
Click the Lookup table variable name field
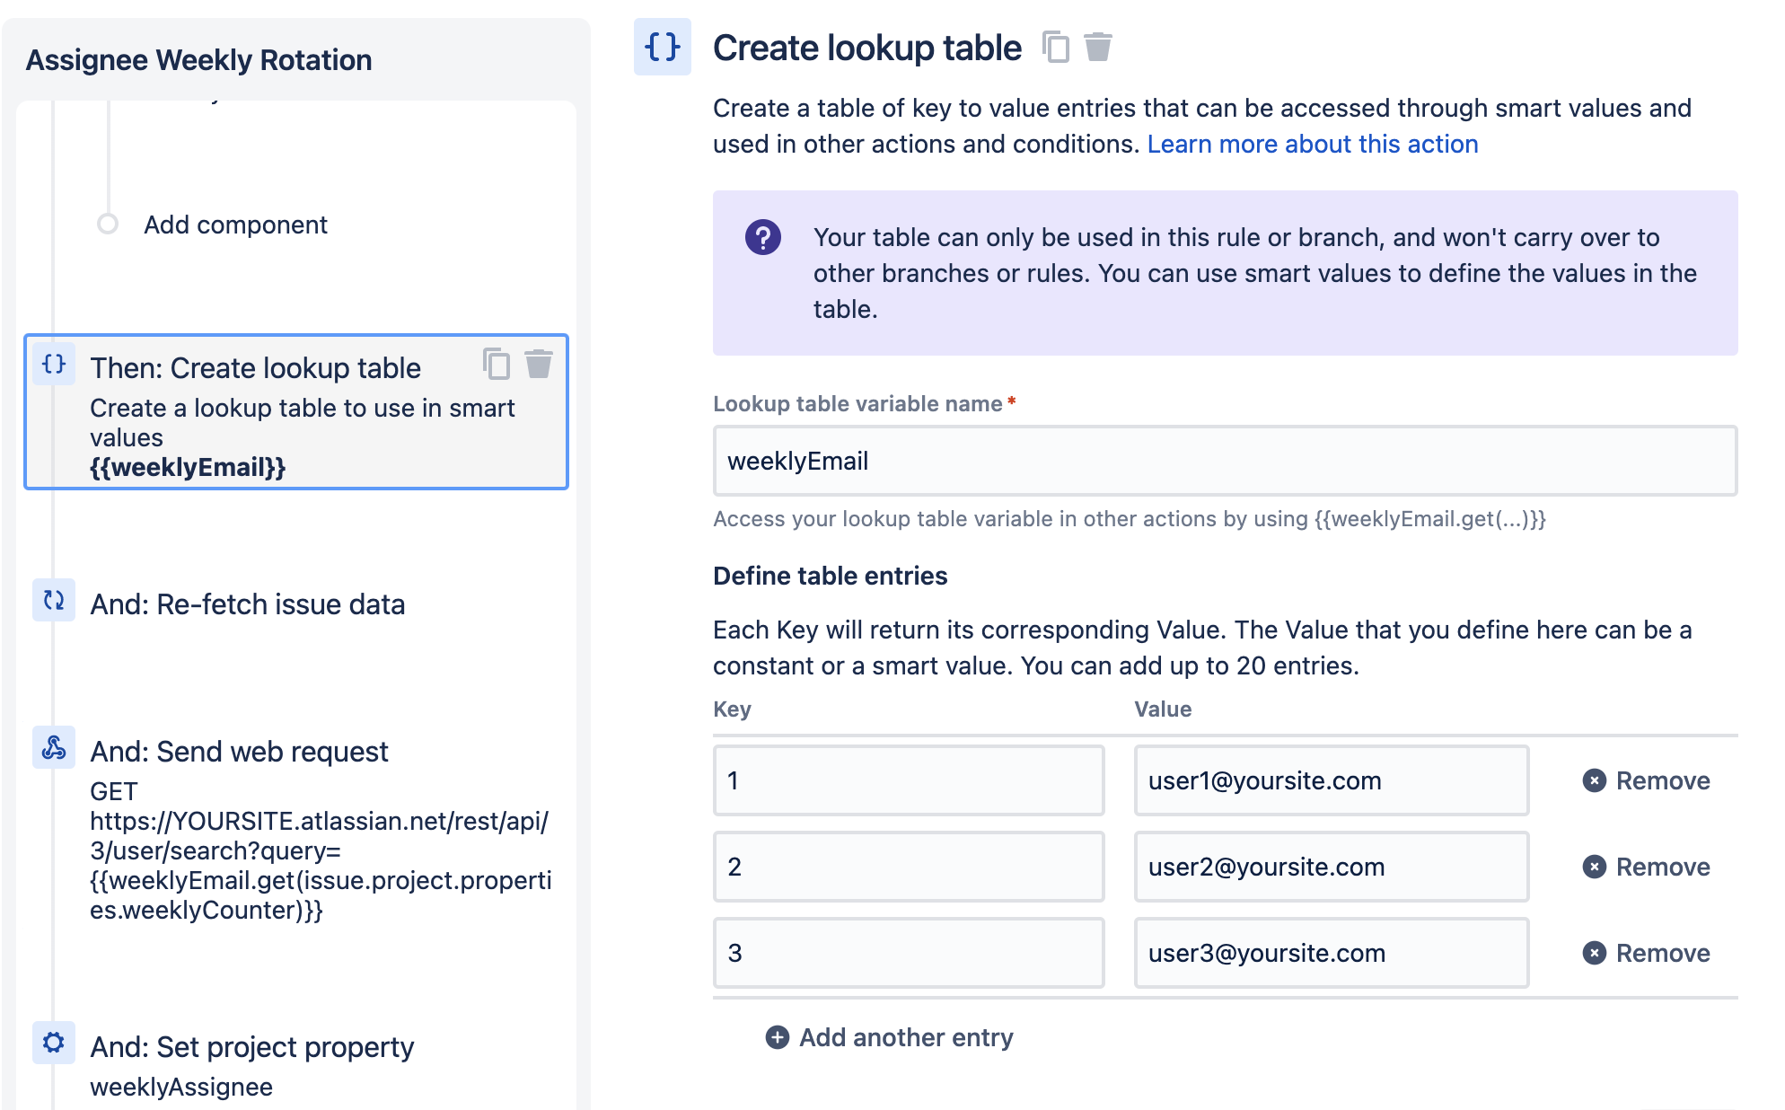(x=1225, y=461)
